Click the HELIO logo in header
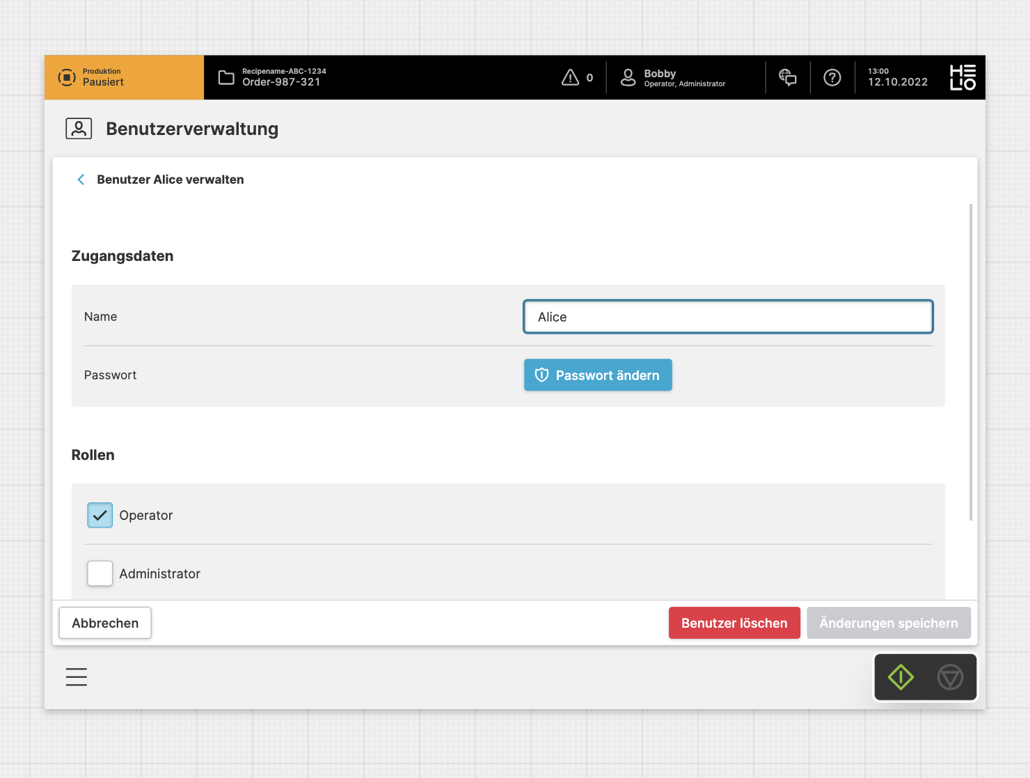This screenshot has width=1030, height=778. pos(962,77)
